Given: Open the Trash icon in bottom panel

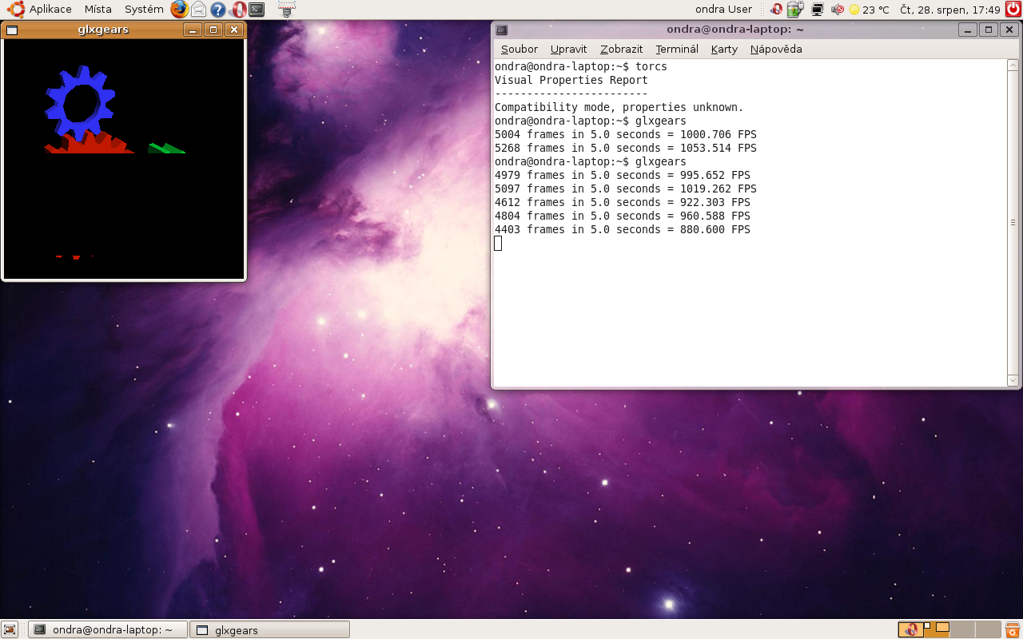Looking at the screenshot, I should click(1012, 629).
